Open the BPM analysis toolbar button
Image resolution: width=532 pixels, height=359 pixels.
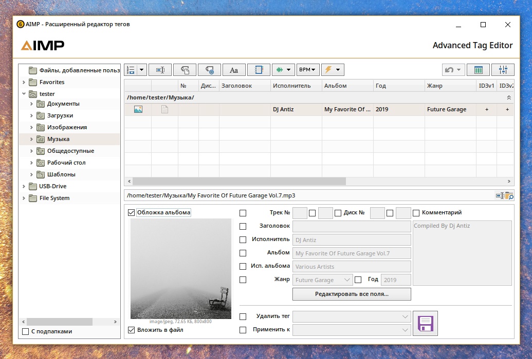[x=308, y=70]
